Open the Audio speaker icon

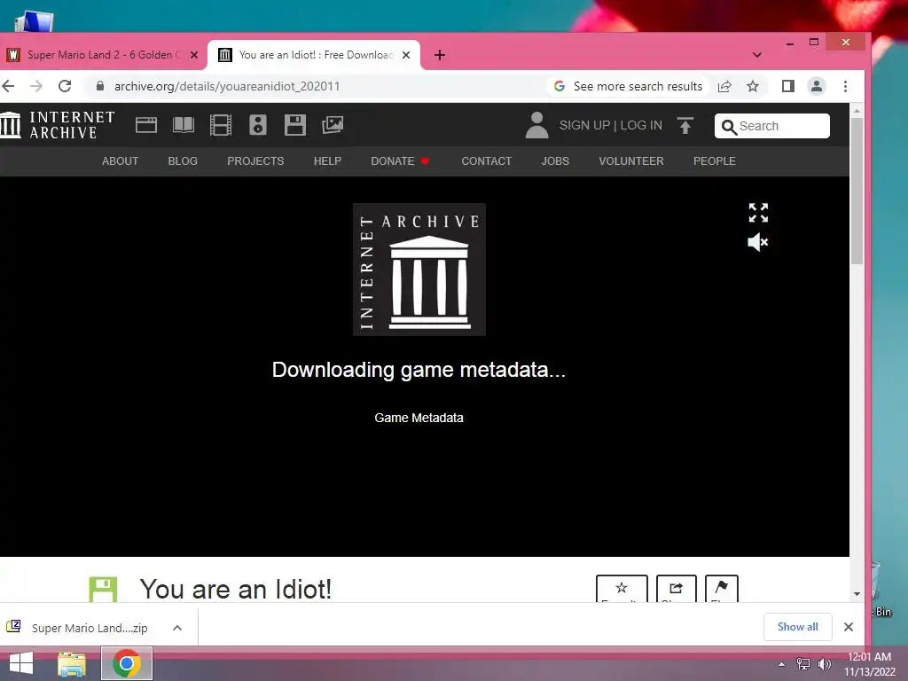(x=258, y=125)
